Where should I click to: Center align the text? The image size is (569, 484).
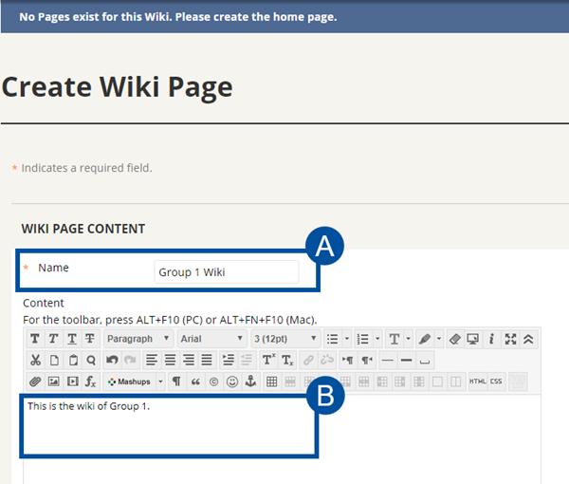(170, 361)
